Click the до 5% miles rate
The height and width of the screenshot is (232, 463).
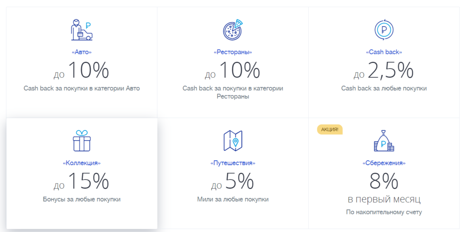click(x=233, y=181)
